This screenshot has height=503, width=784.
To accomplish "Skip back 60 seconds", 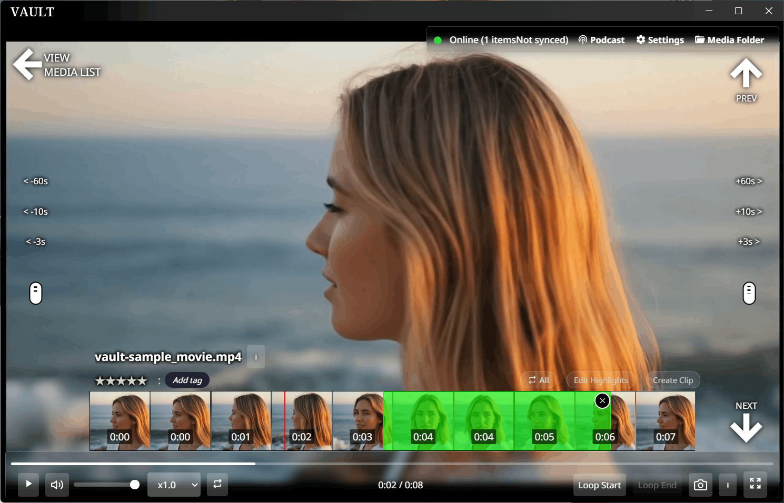I will 35,181.
